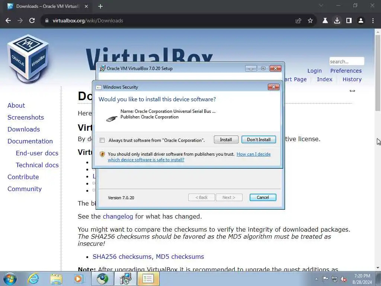The height and width of the screenshot is (286, 381).
Task: Open the Index link
Action: (x=324, y=79)
